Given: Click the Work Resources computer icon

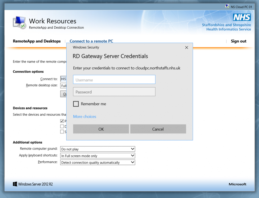Looking at the screenshot, I should 19,23.
